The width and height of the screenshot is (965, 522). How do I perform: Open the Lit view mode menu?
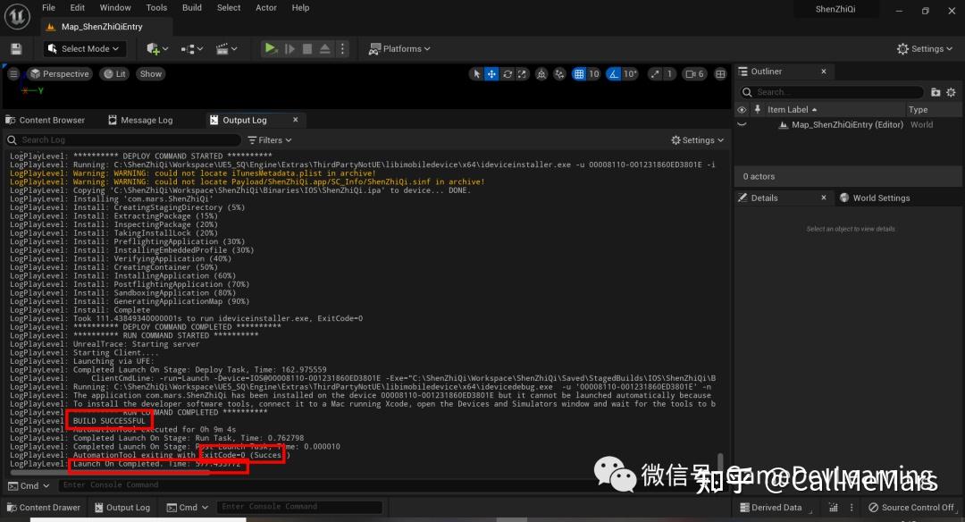(114, 74)
